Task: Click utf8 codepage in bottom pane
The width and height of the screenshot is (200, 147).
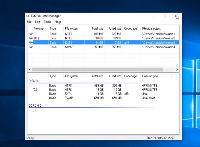Action: coord(126,94)
